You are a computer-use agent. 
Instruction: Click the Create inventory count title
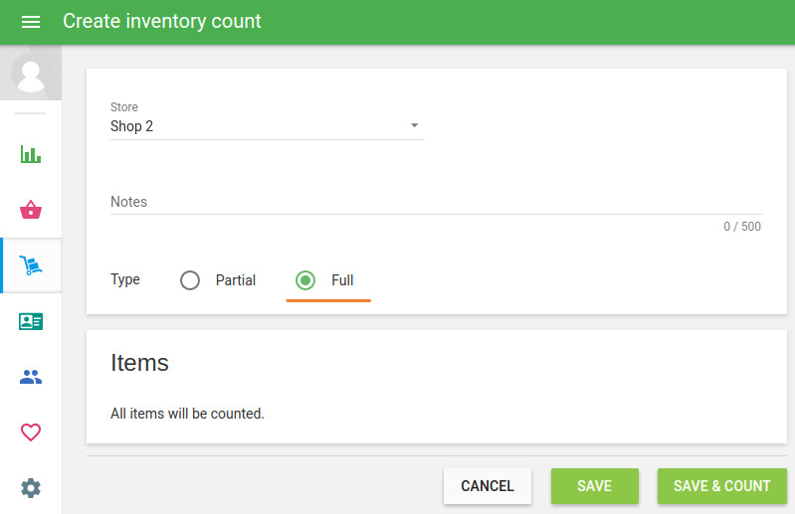click(162, 21)
